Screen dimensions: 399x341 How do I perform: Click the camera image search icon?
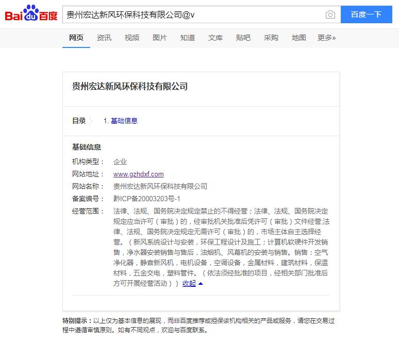(330, 15)
